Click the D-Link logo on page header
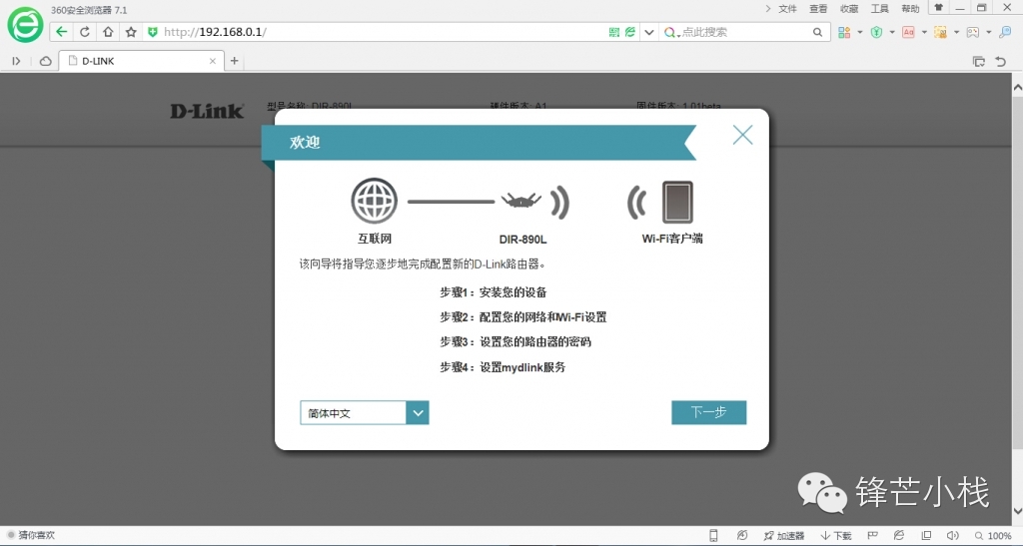The height and width of the screenshot is (546, 1023). [x=207, y=112]
